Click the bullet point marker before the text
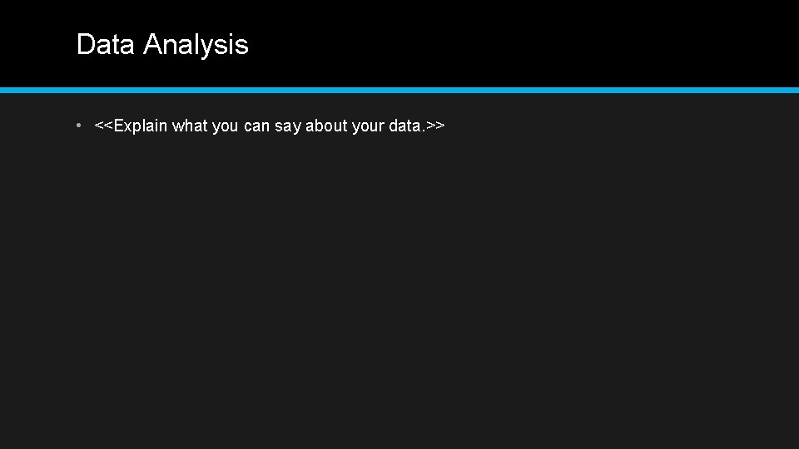 pos(78,125)
